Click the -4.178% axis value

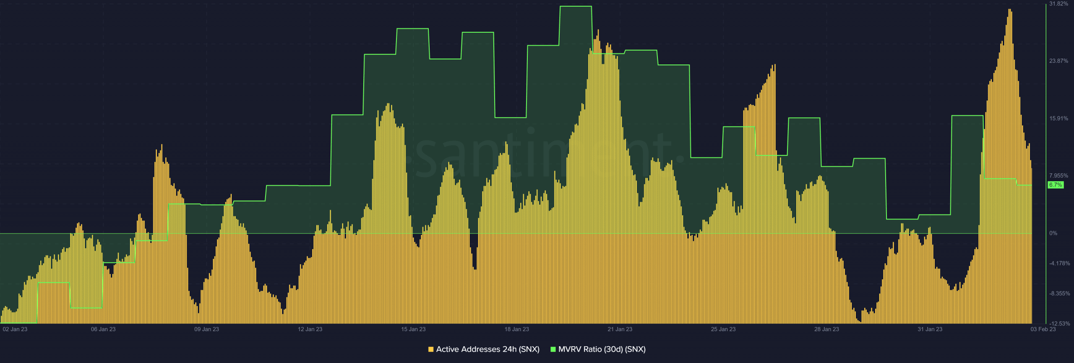click(1059, 263)
